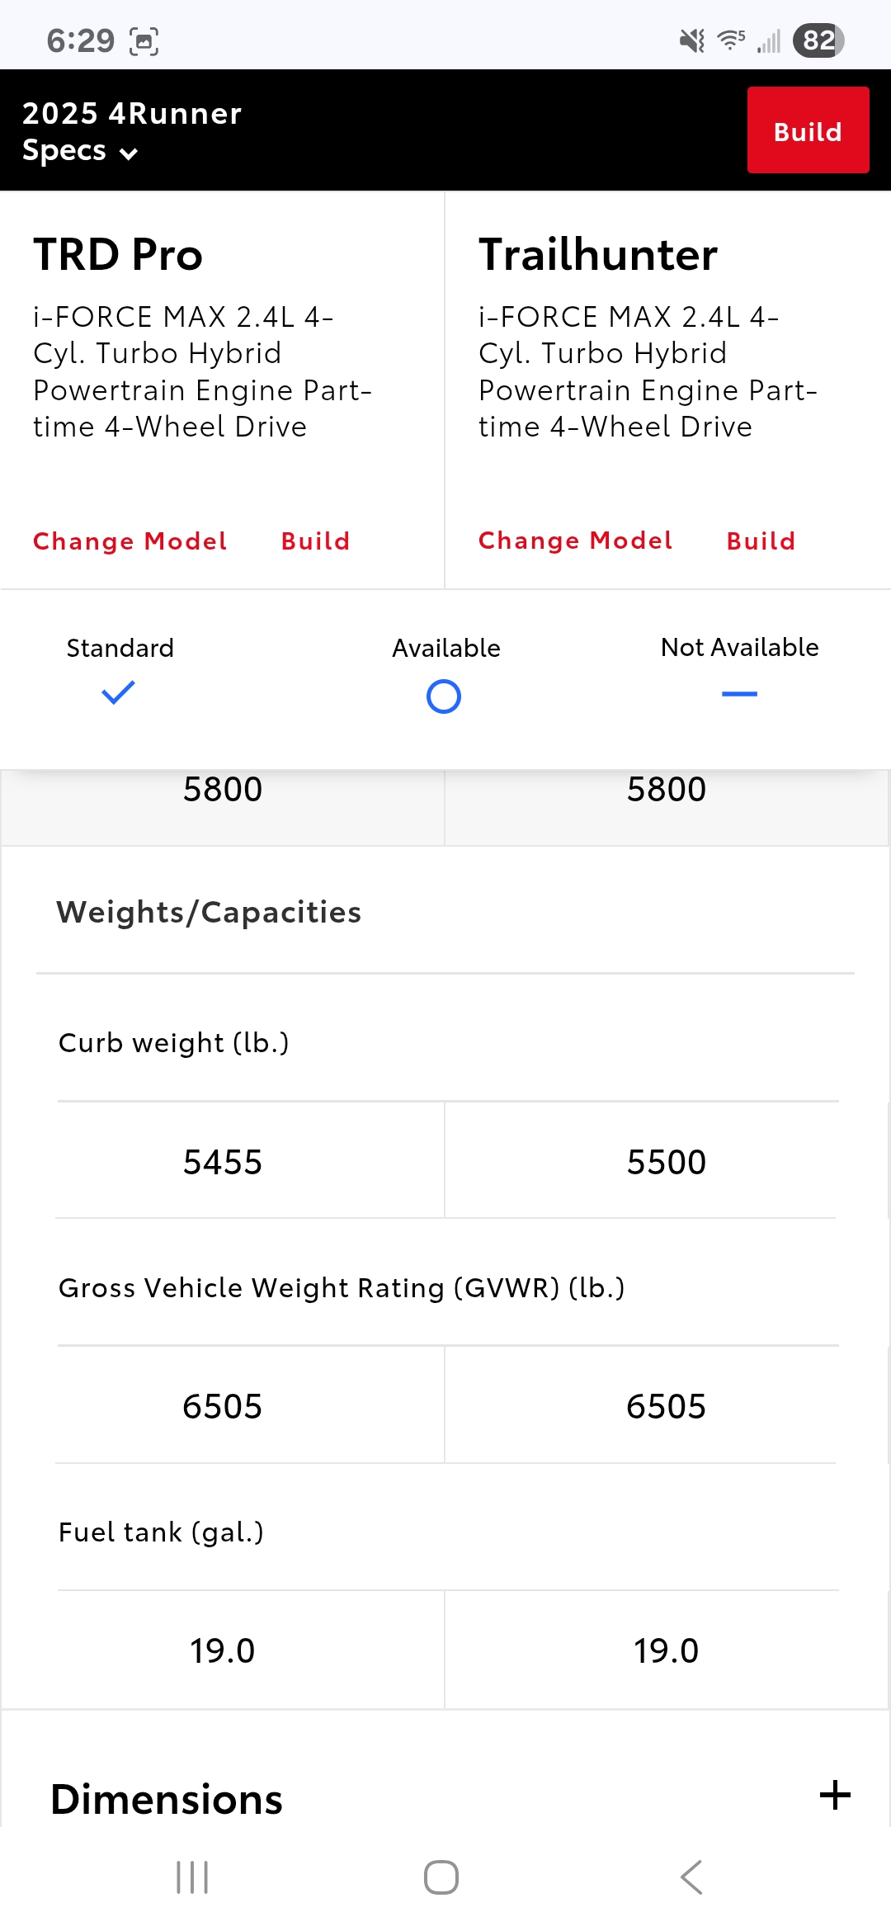Tap the Android recent apps icon
The image size is (891, 1931).
(x=192, y=1877)
